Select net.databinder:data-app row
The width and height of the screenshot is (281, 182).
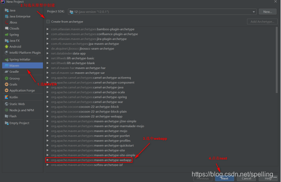coord(160,54)
